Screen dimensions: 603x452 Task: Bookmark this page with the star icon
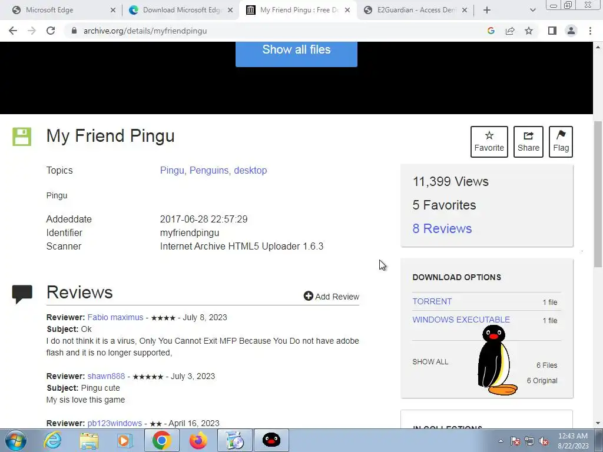coord(529,31)
